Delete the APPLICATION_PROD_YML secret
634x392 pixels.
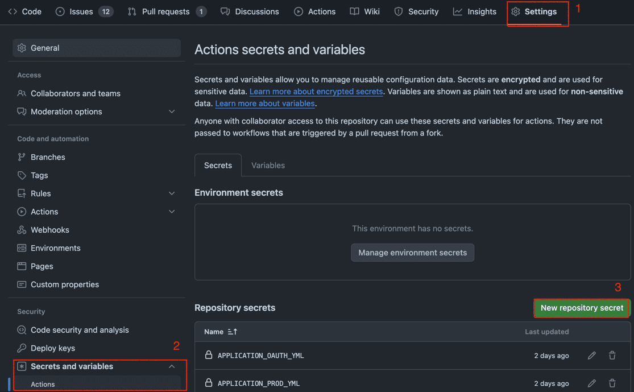click(612, 383)
